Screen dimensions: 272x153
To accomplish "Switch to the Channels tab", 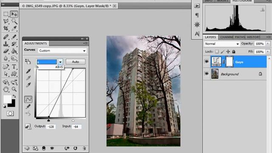I will pyautogui.click(x=227, y=37).
